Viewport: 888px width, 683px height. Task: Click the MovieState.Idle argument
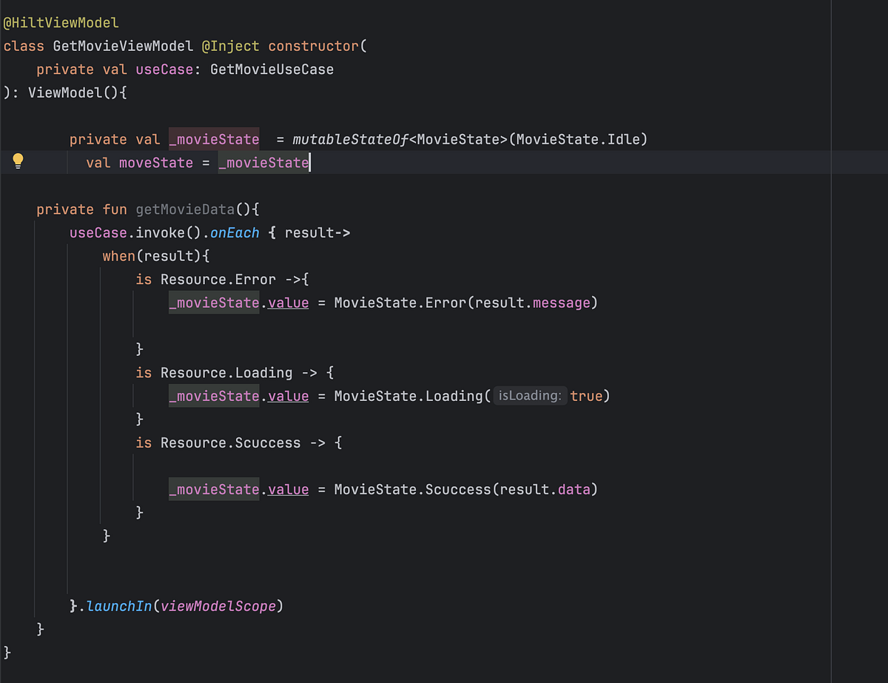[579, 138]
